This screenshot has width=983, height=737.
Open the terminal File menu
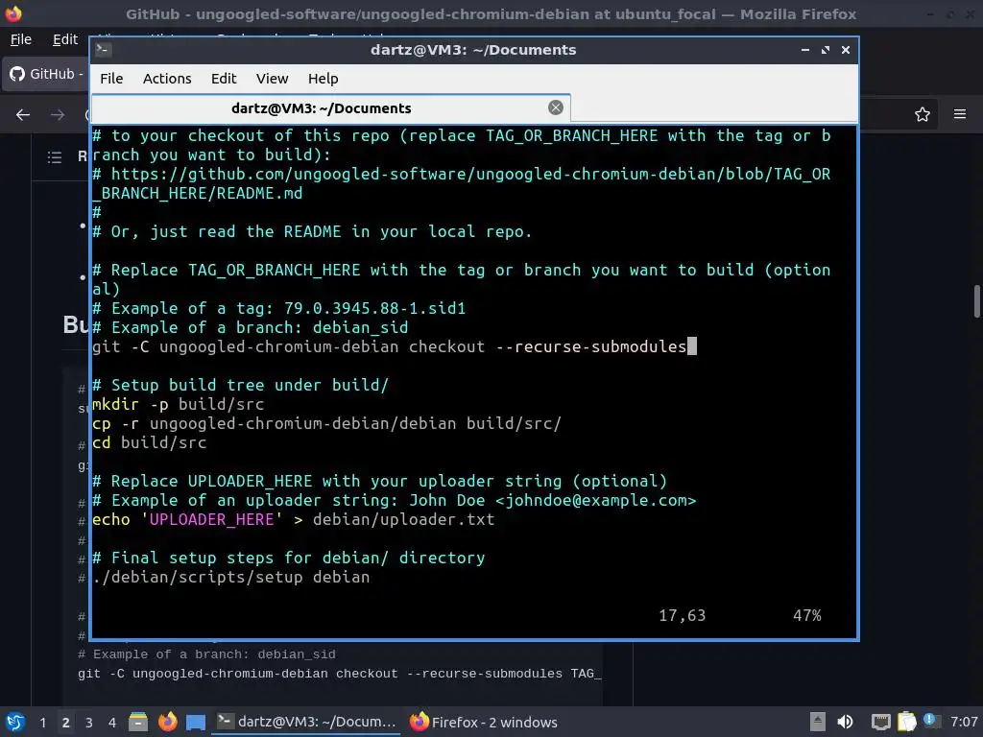pos(111,79)
